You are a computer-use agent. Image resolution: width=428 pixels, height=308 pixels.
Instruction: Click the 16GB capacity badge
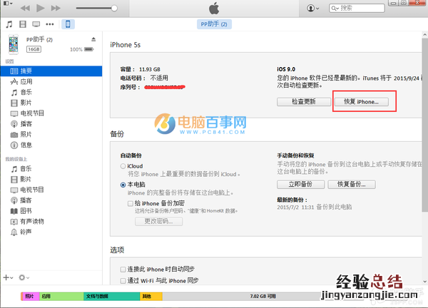click(x=34, y=49)
